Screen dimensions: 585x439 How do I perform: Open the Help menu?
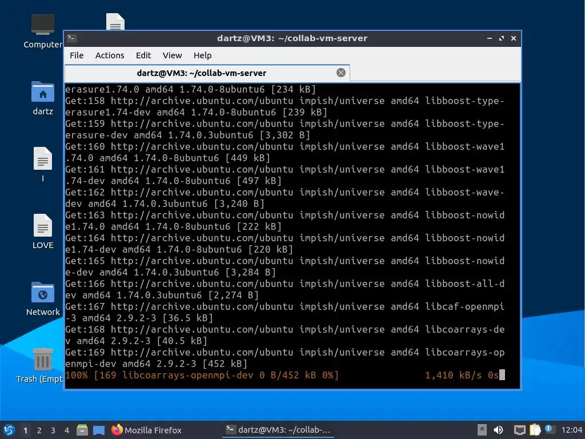[203, 55]
